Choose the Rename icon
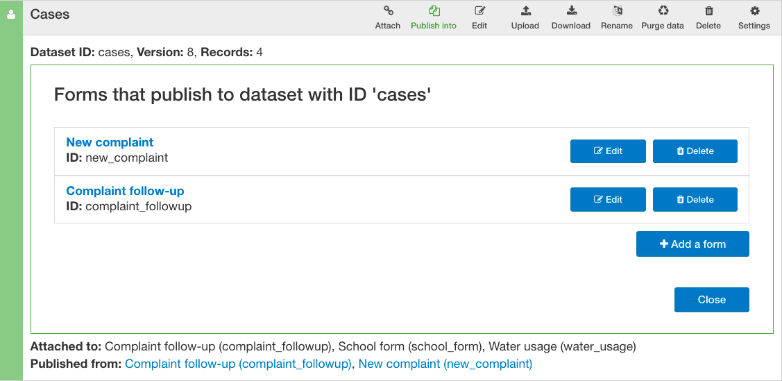The width and height of the screenshot is (782, 381). click(617, 10)
